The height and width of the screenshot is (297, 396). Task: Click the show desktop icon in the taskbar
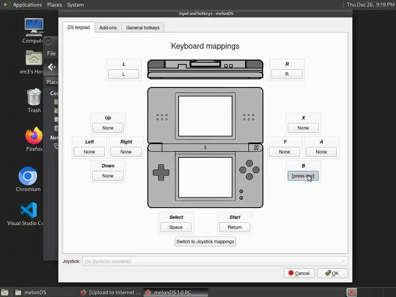tap(5, 292)
